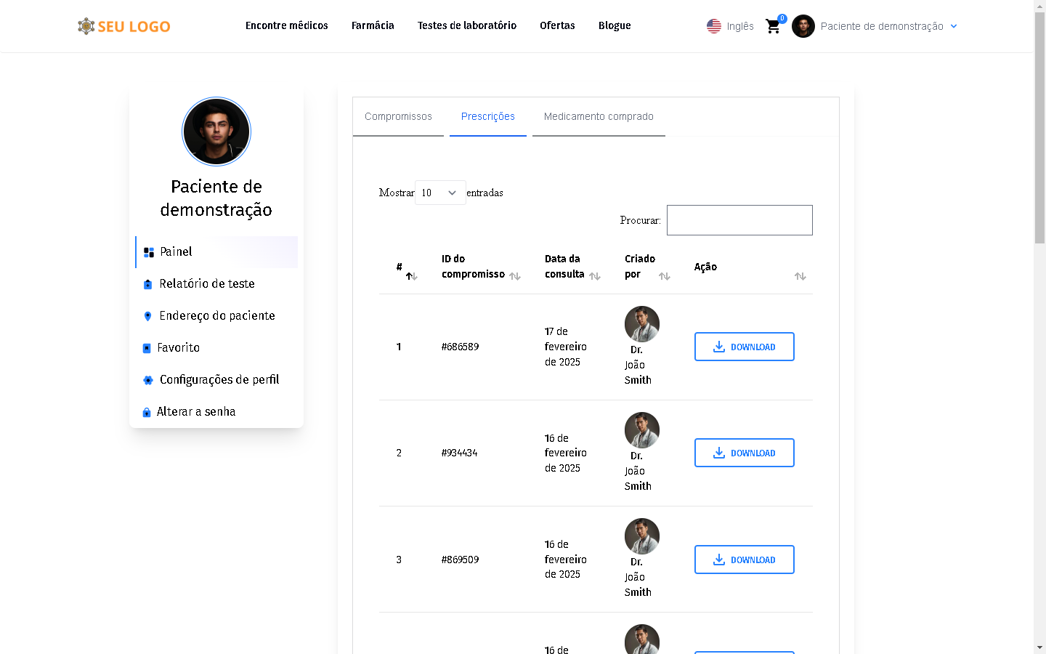Click the Painel dashboard icon

click(x=149, y=252)
